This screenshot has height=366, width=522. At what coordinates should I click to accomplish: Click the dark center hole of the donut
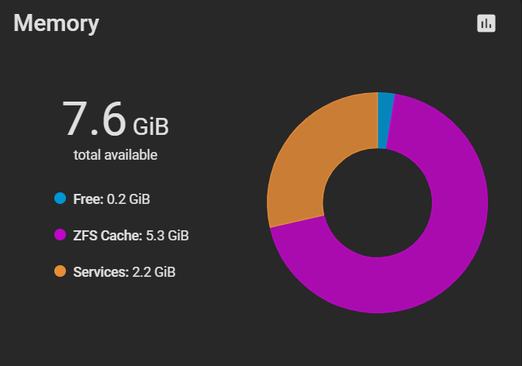378,202
